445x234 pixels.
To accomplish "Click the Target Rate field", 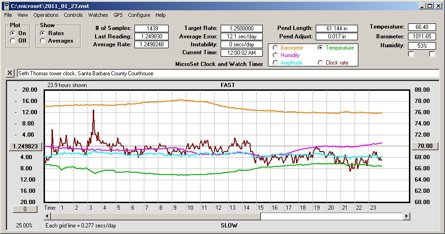I will pyautogui.click(x=242, y=29).
